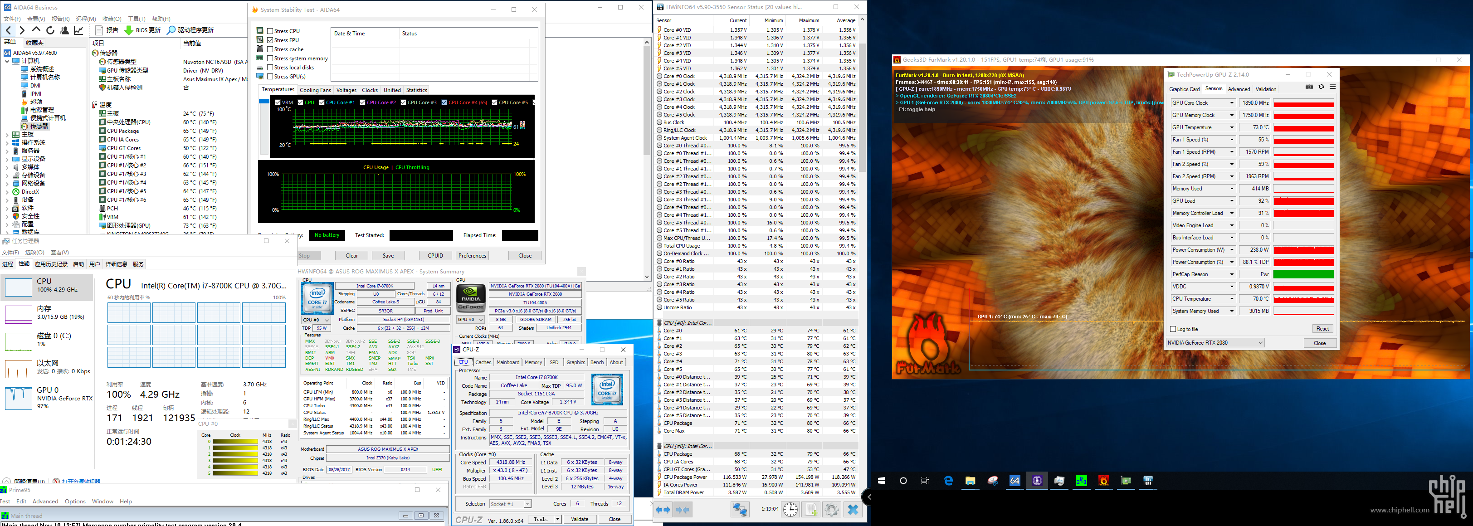Open GPU Temperature sensor dropdown
The height and width of the screenshot is (526, 1473).
point(1232,127)
